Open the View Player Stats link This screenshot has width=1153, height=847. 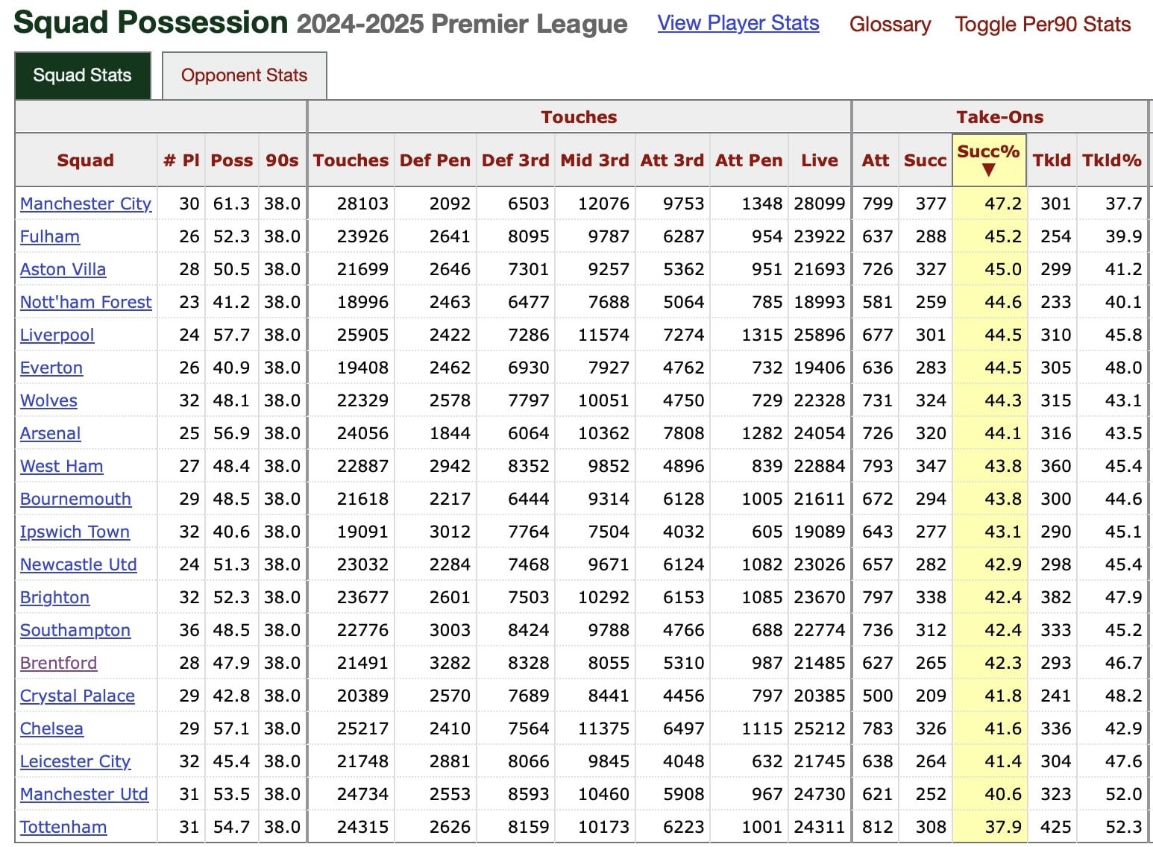tap(738, 23)
